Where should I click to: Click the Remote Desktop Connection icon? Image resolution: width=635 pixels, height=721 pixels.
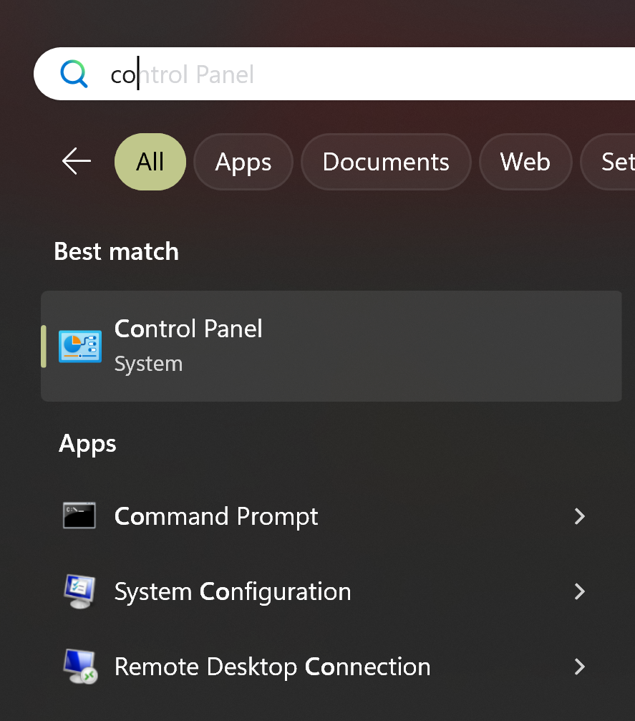[x=79, y=667]
